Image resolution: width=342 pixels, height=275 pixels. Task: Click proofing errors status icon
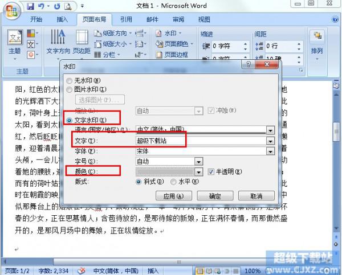pyautogui.click(x=82, y=271)
